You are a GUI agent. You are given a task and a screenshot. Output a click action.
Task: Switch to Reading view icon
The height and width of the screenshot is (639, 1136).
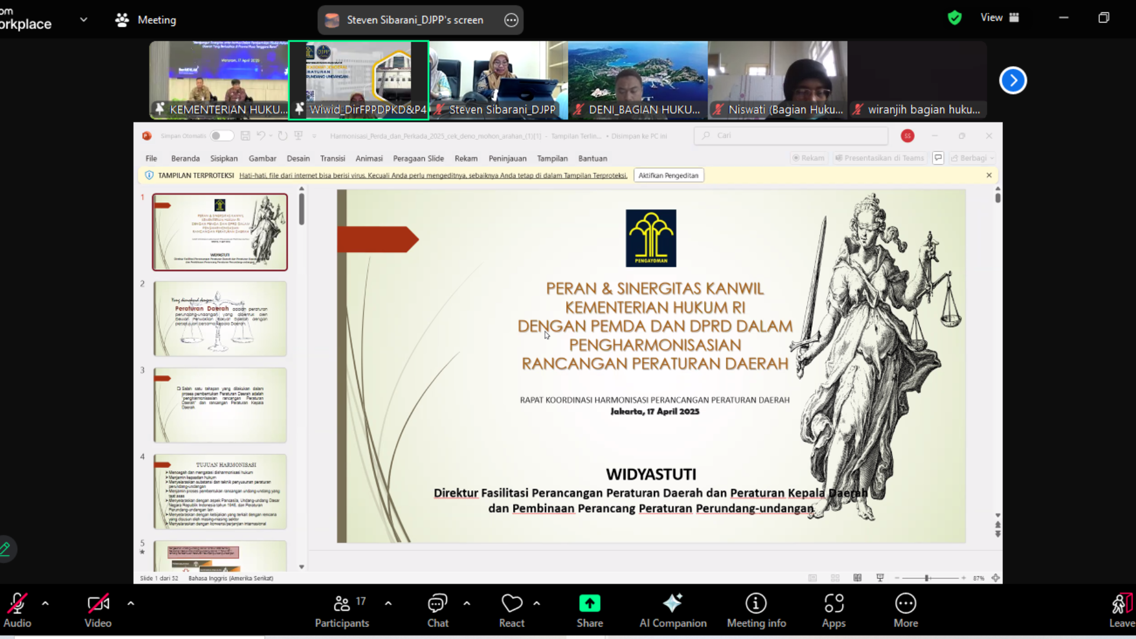click(857, 578)
